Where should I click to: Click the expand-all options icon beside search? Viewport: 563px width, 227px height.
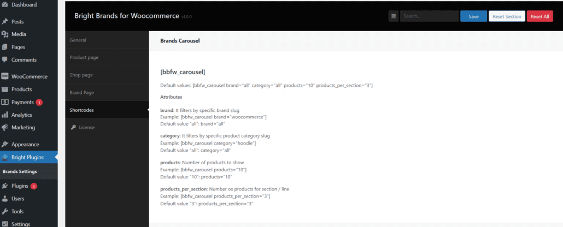[393, 16]
